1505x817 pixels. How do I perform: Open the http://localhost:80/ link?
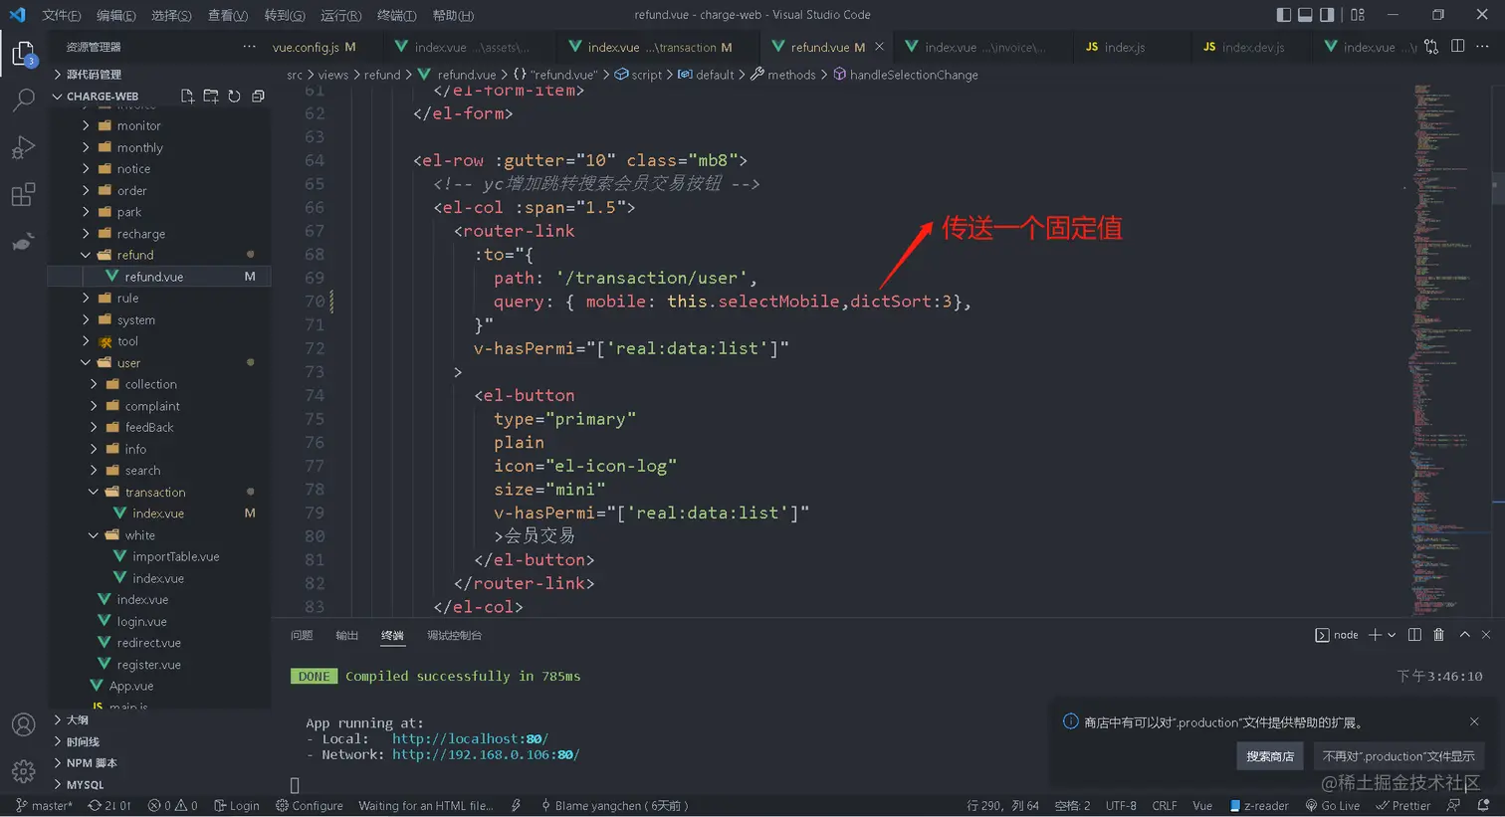click(x=470, y=738)
